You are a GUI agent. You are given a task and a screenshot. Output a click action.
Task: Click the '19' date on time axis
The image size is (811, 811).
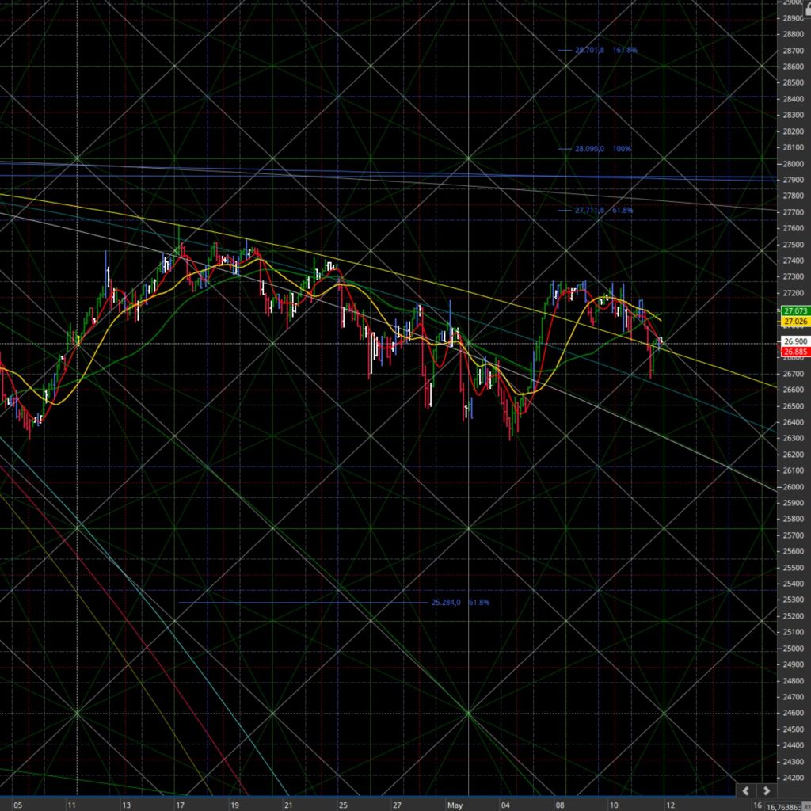coord(234,805)
